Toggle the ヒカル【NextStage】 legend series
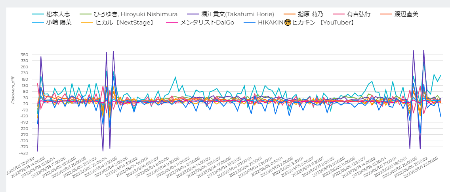 coord(117,23)
